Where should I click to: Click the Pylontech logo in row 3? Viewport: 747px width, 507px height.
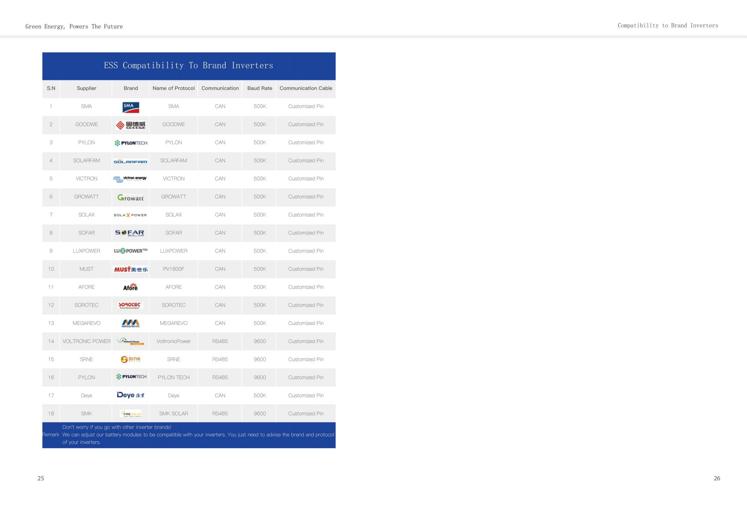pyautogui.click(x=131, y=143)
